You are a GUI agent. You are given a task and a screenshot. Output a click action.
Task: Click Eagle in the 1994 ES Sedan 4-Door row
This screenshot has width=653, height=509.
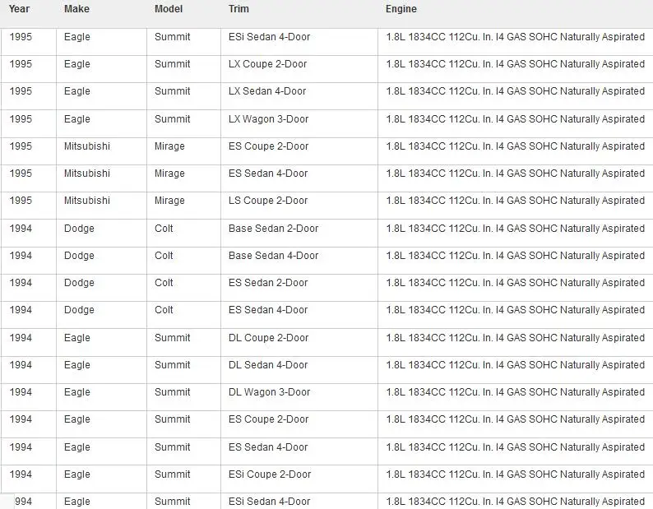click(x=77, y=447)
